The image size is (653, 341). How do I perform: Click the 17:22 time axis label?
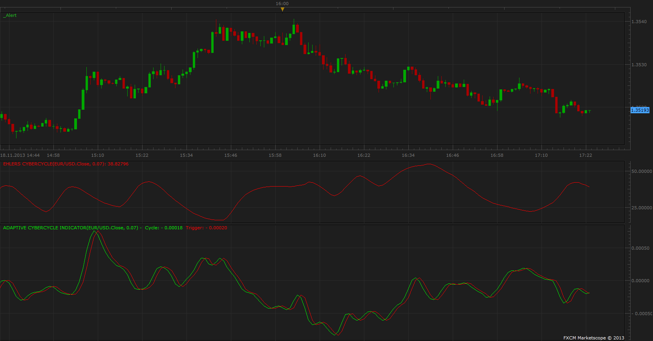(585, 155)
